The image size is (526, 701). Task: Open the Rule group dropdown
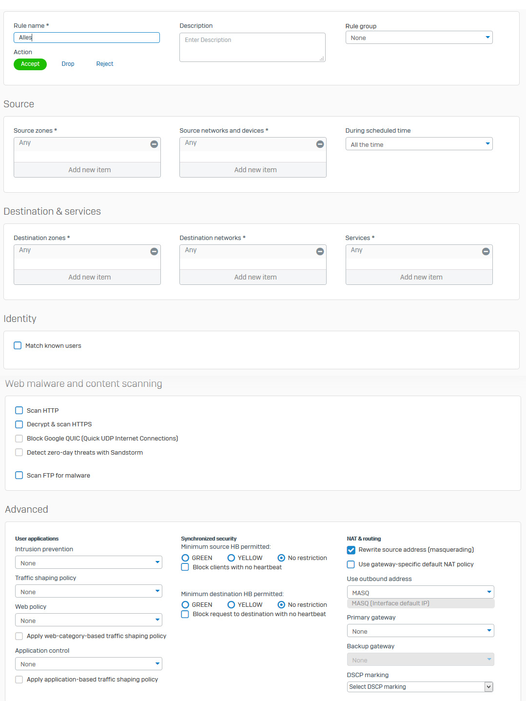[419, 38]
